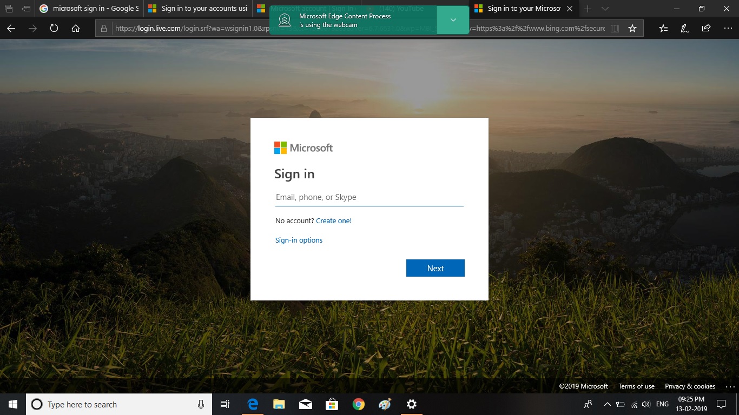Image resolution: width=739 pixels, height=415 pixels.
Task: Focus the Email, phone, or Skype field
Action: (369, 197)
